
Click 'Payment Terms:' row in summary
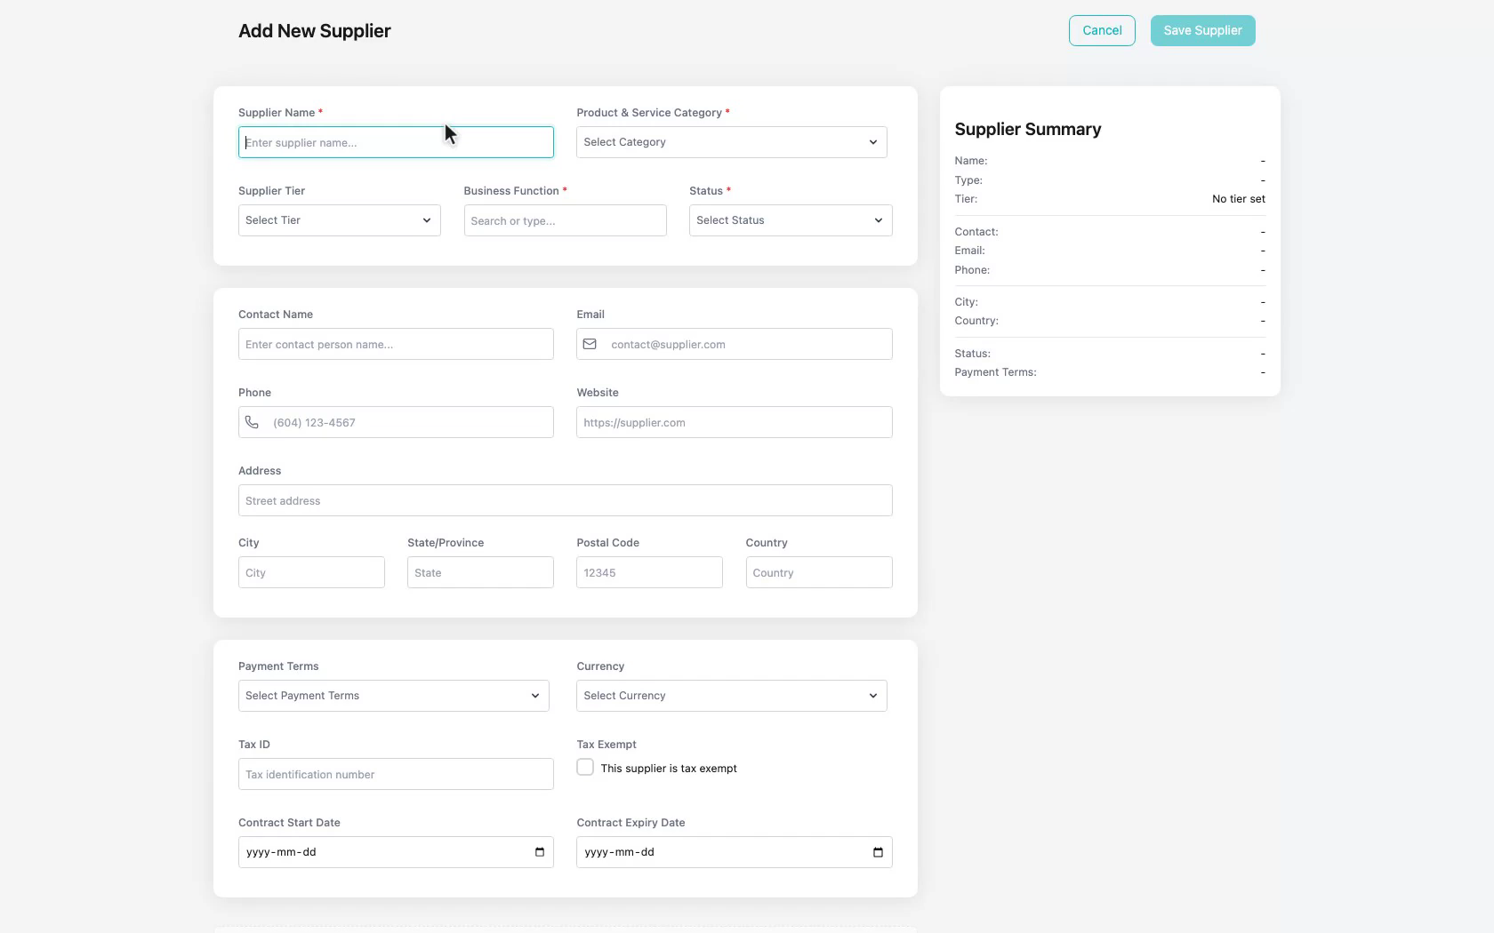[x=1110, y=372]
